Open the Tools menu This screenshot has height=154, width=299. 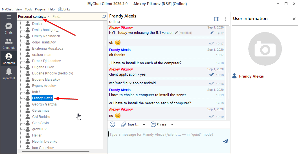click(x=28, y=9)
